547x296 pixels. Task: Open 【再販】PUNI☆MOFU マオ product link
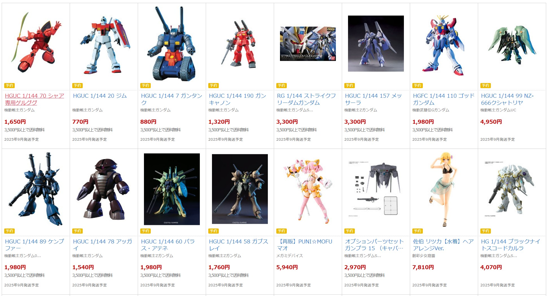pos(305,245)
